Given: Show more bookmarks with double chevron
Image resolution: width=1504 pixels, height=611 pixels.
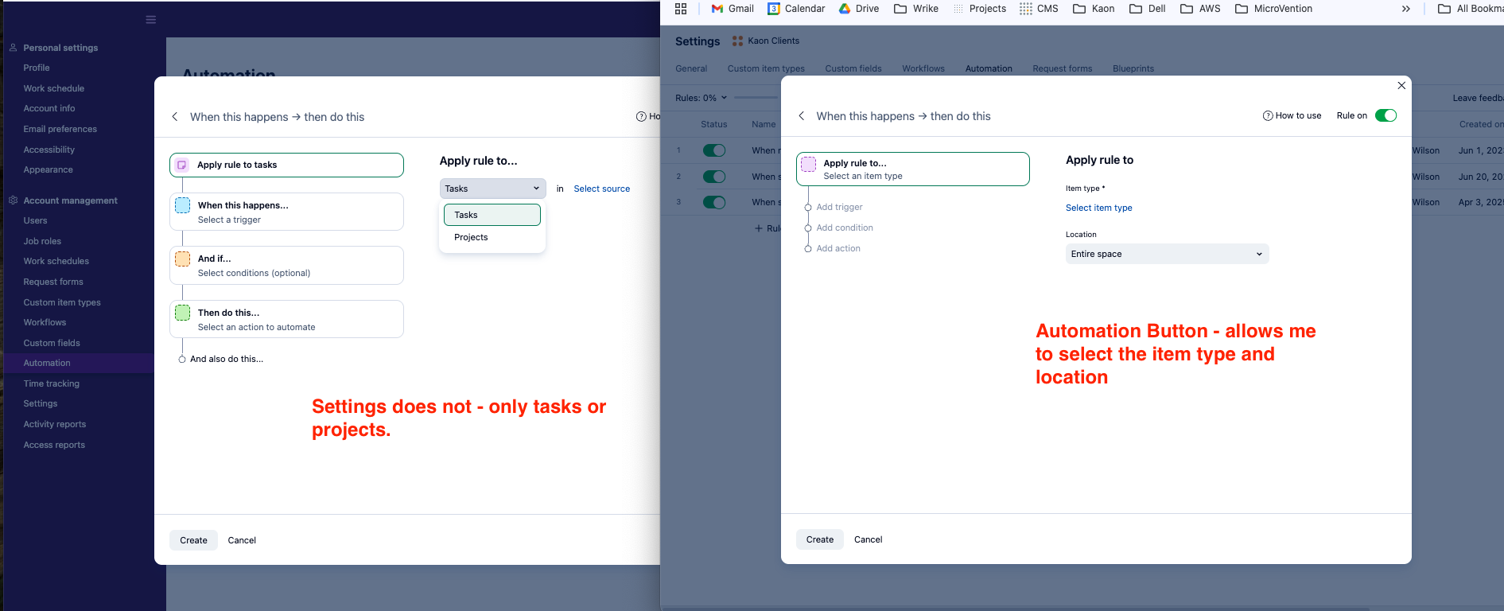Looking at the screenshot, I should coord(1406,9).
